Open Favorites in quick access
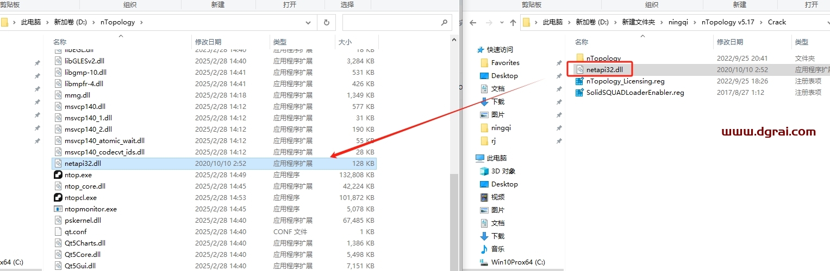 (500, 63)
